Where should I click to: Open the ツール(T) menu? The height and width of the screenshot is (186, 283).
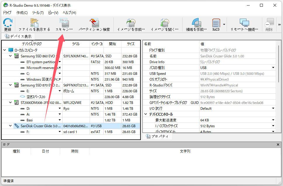pos(38,13)
